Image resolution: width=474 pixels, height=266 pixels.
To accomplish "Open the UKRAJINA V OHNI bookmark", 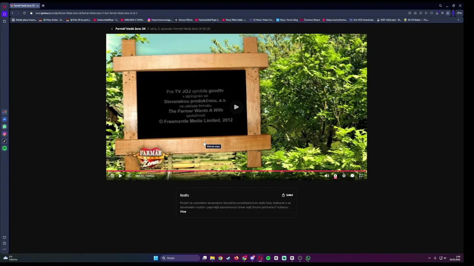I will pos(132,20).
